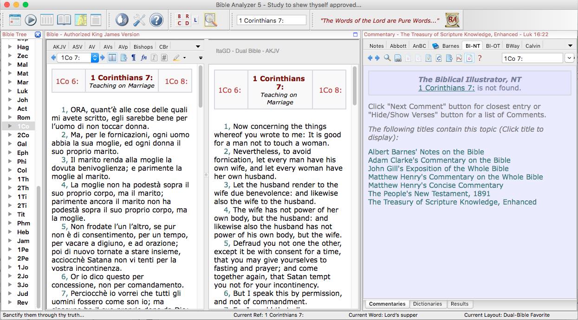Viewport: 578px width, 320px height.
Task: Click the red question mark in commentary toolbar
Action: (x=480, y=58)
